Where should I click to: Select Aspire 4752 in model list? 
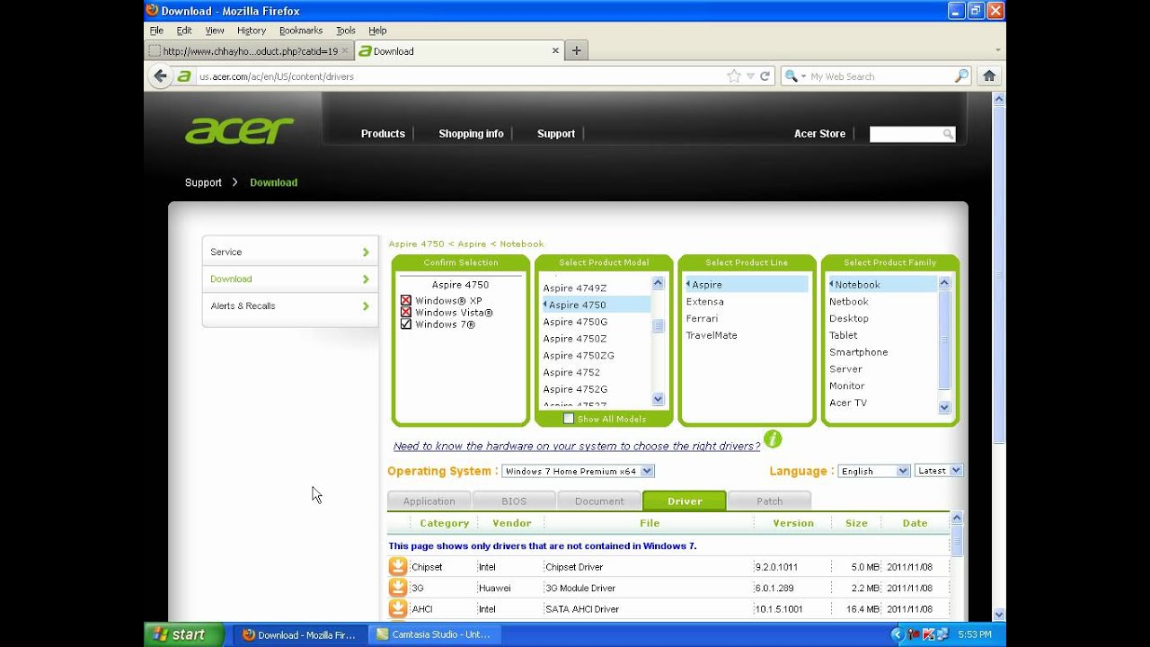[x=571, y=372]
